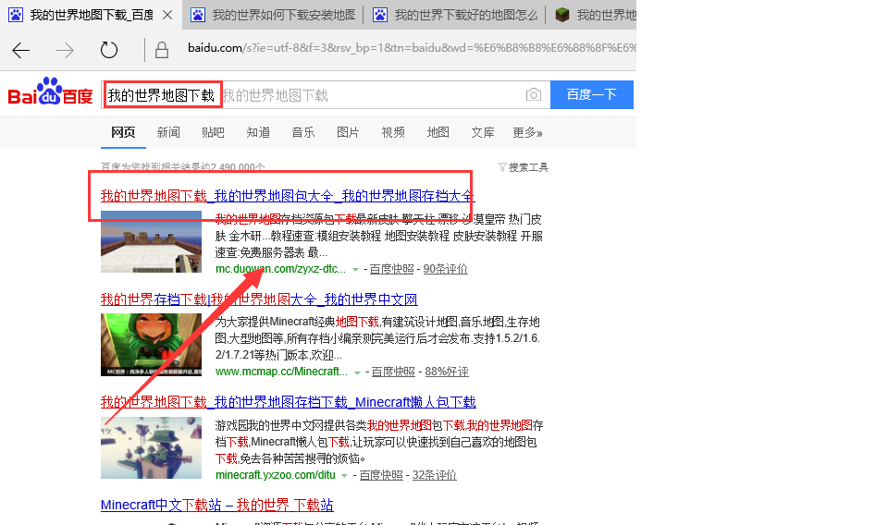
Task: Open 百度快照 for mc.duowan.com result
Action: [392, 269]
